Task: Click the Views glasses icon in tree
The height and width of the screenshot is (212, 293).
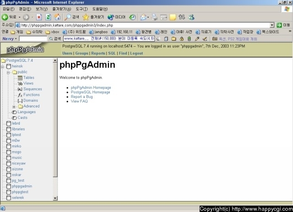Action: (20, 83)
